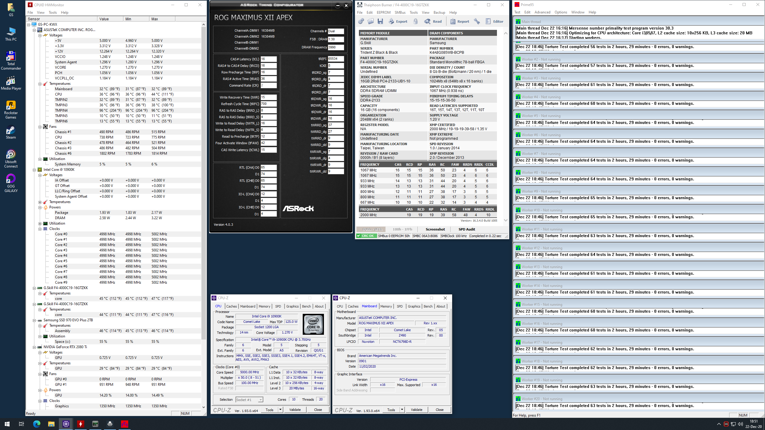Image resolution: width=765 pixels, height=430 pixels.
Task: Click Export in Thaiphoon Burner toolbar
Action: click(x=398, y=21)
